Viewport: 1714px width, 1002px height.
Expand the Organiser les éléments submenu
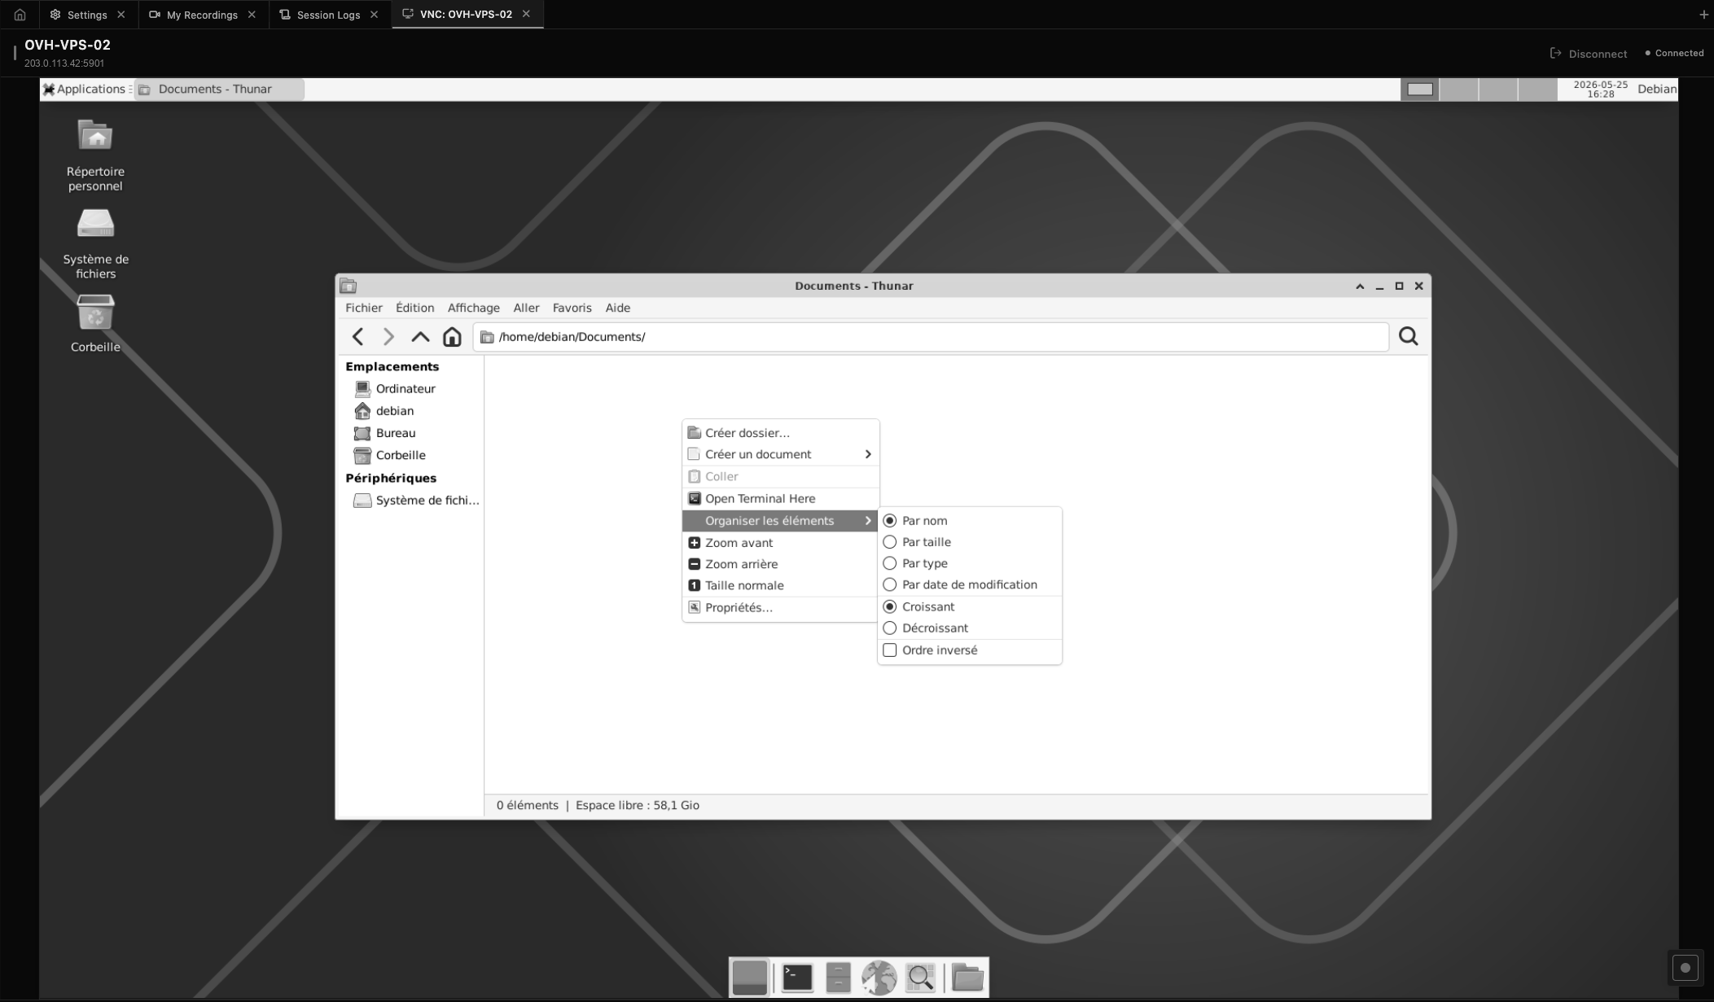tap(780, 521)
